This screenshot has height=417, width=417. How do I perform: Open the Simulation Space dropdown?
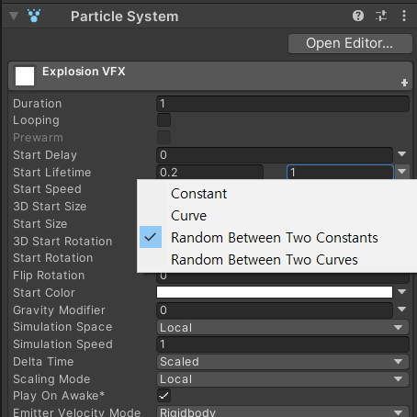[x=283, y=327]
